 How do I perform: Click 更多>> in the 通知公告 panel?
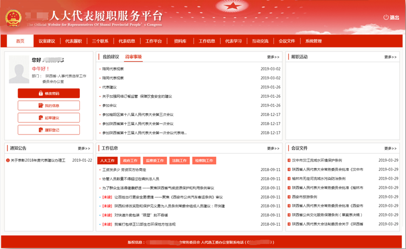[84, 148]
